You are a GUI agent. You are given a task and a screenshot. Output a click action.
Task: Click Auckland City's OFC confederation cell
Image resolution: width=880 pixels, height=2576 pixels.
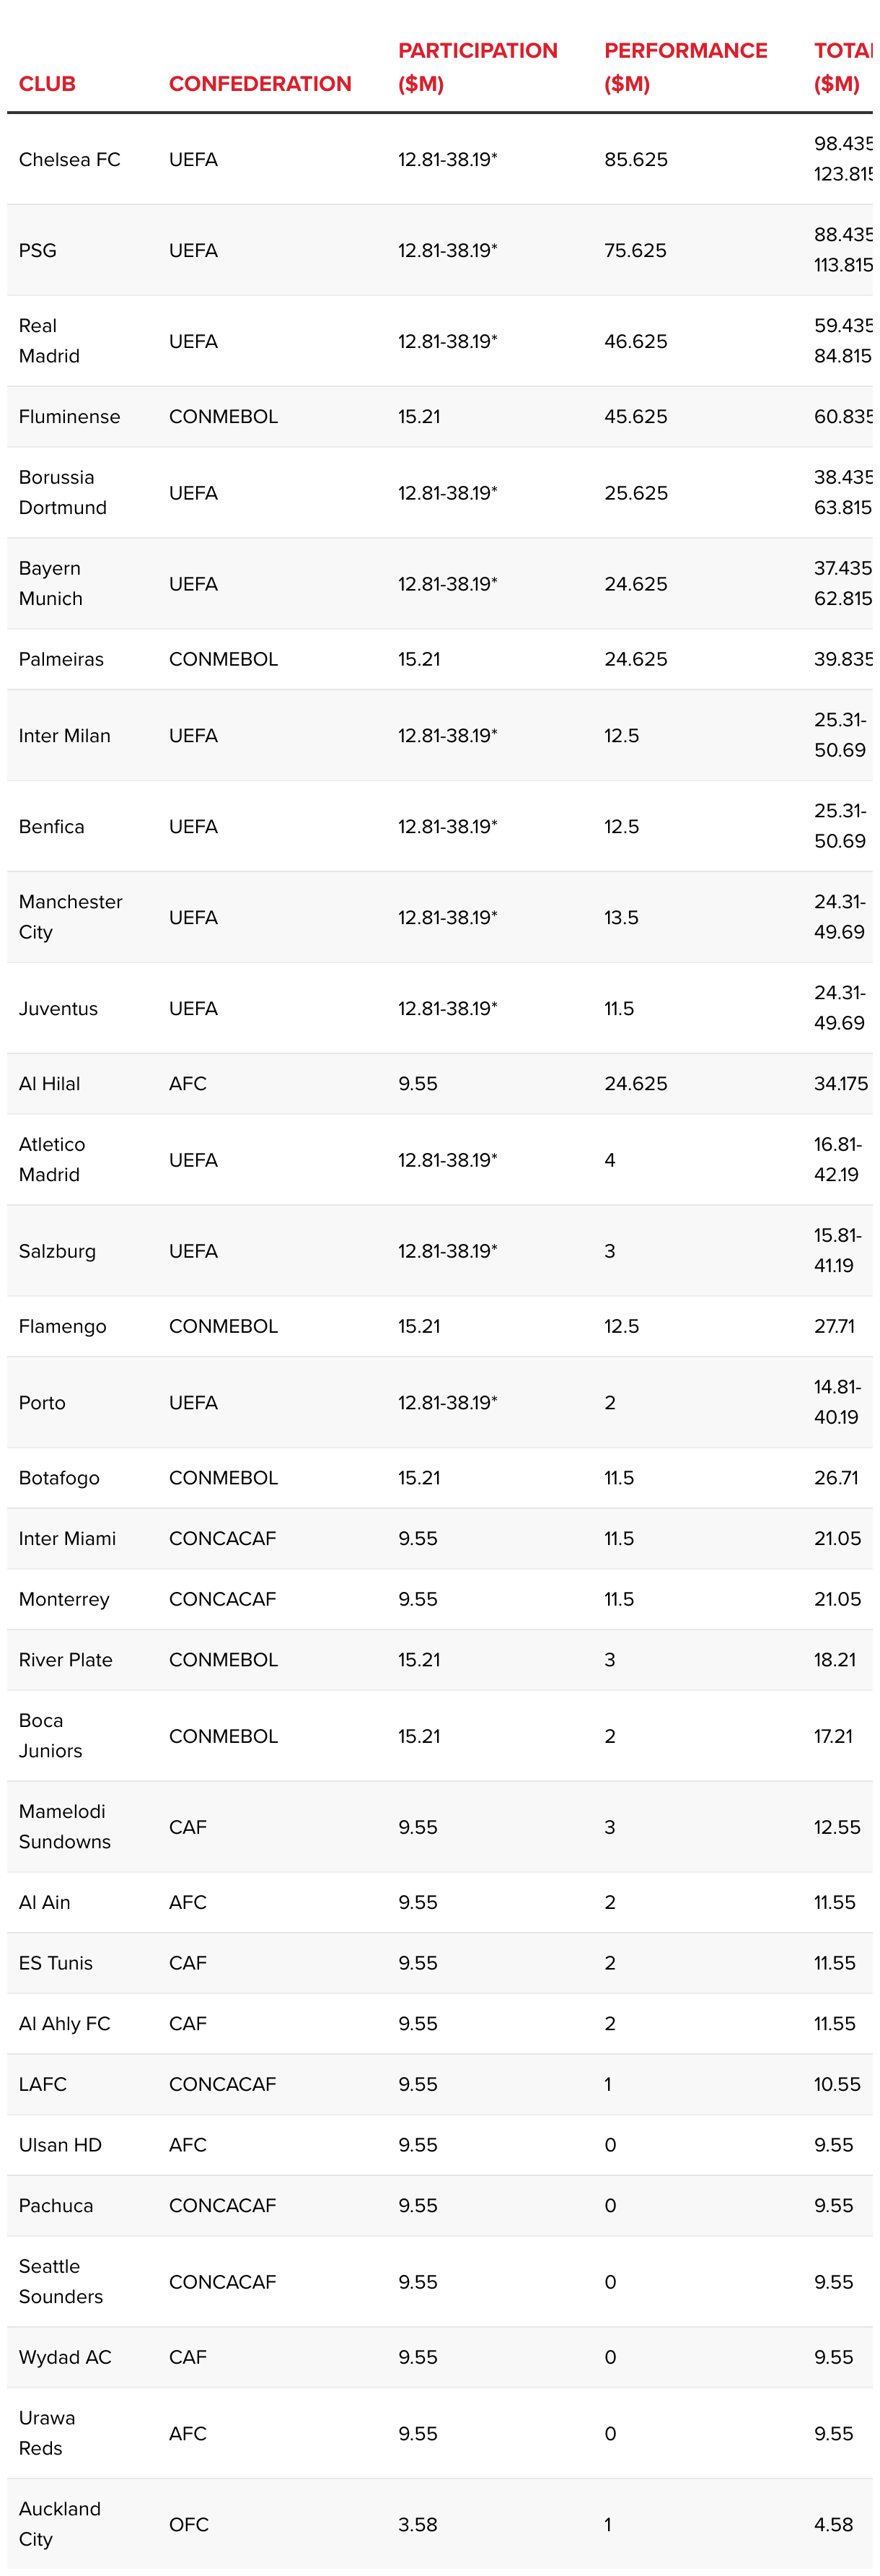coord(189,2525)
